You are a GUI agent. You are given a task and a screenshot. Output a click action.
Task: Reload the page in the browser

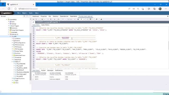click(9, 9)
